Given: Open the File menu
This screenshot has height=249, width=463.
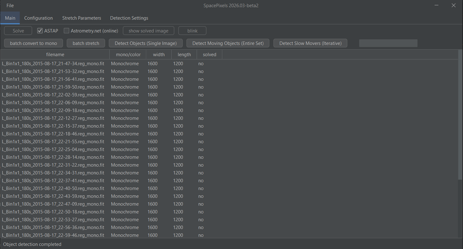Looking at the screenshot, I should (x=10, y=6).
